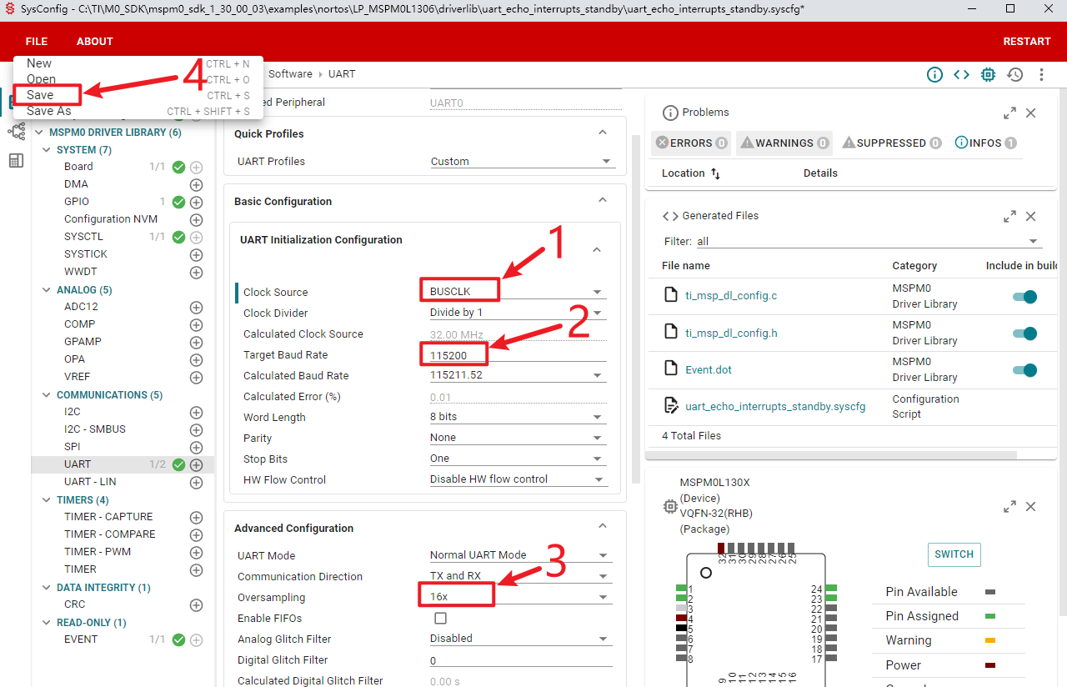Add a DMA instance with plus icon
The image size is (1067, 687).
(x=197, y=184)
